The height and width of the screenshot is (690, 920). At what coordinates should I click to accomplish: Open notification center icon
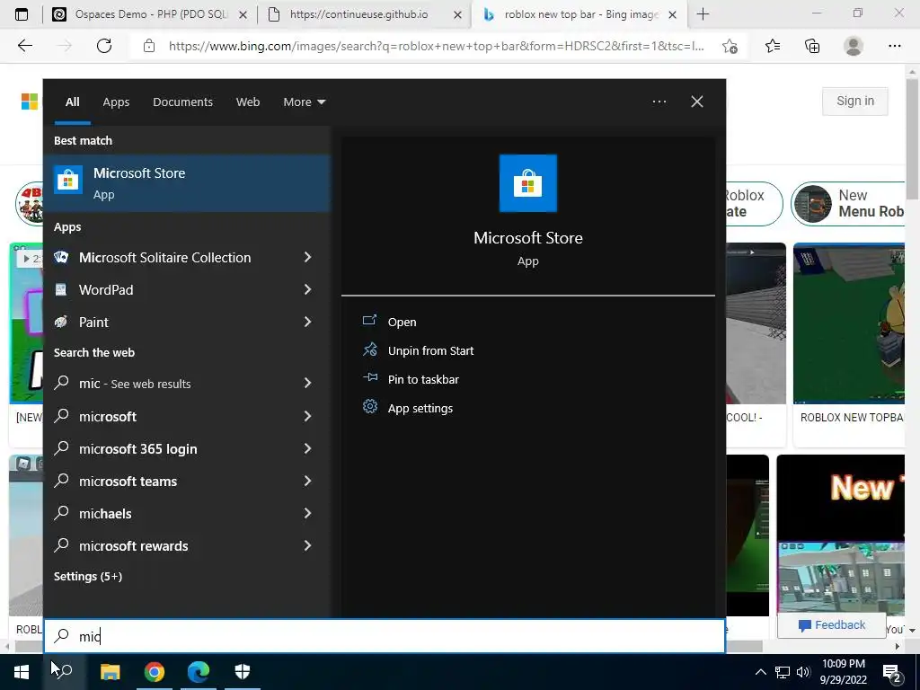click(x=892, y=672)
